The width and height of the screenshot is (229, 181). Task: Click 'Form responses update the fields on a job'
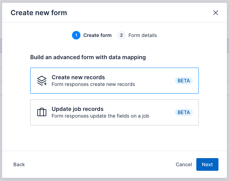click(100, 116)
